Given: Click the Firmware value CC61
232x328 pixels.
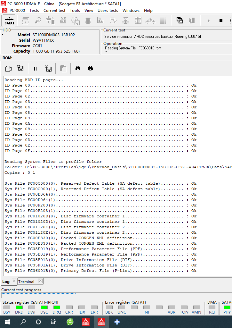Looking at the screenshot, I should click(x=37, y=46).
